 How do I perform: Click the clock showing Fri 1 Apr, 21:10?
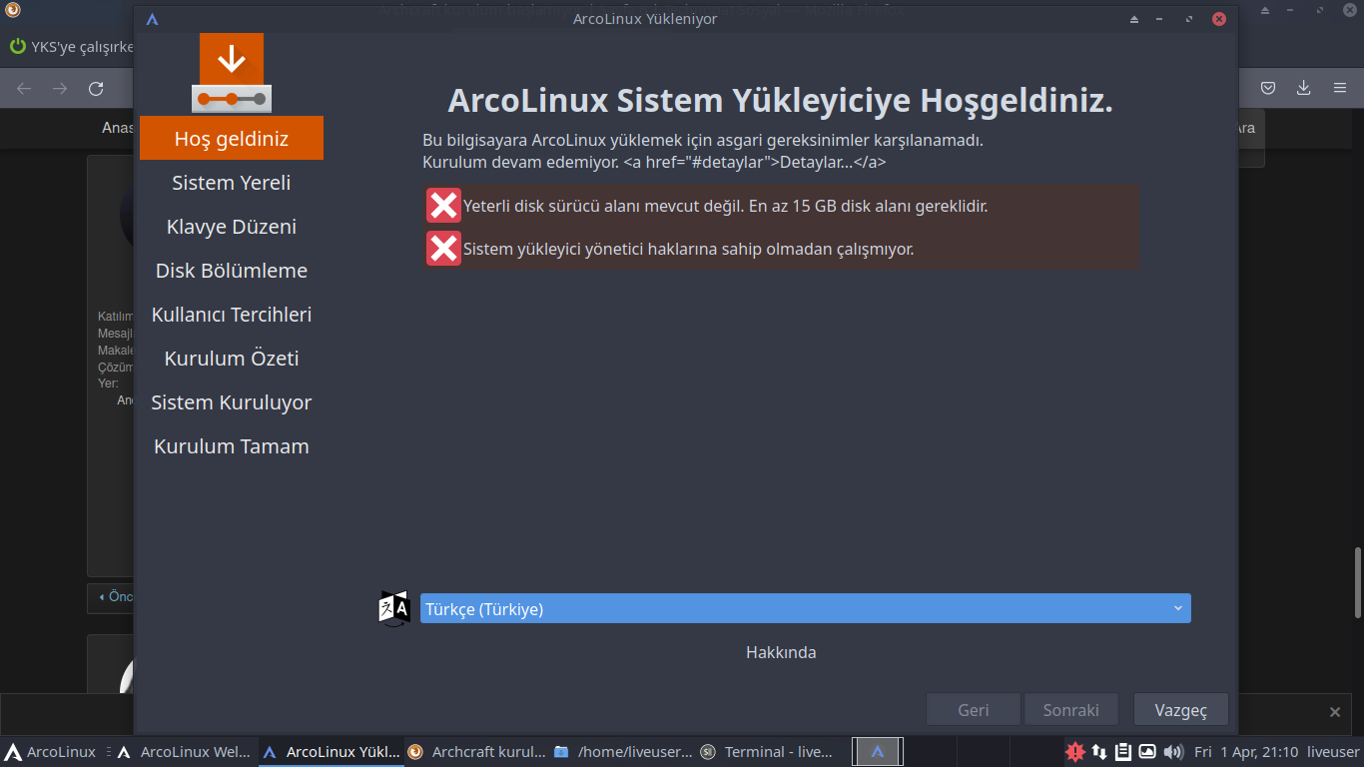click(x=1246, y=752)
